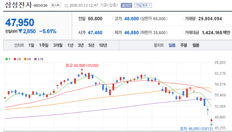
Task: Click the 최저 46,850 (03/13) chart label
Action: 196,129
